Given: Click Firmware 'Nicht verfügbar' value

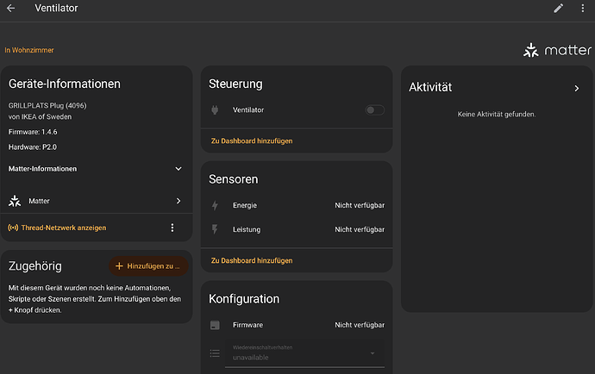Looking at the screenshot, I should 360,325.
